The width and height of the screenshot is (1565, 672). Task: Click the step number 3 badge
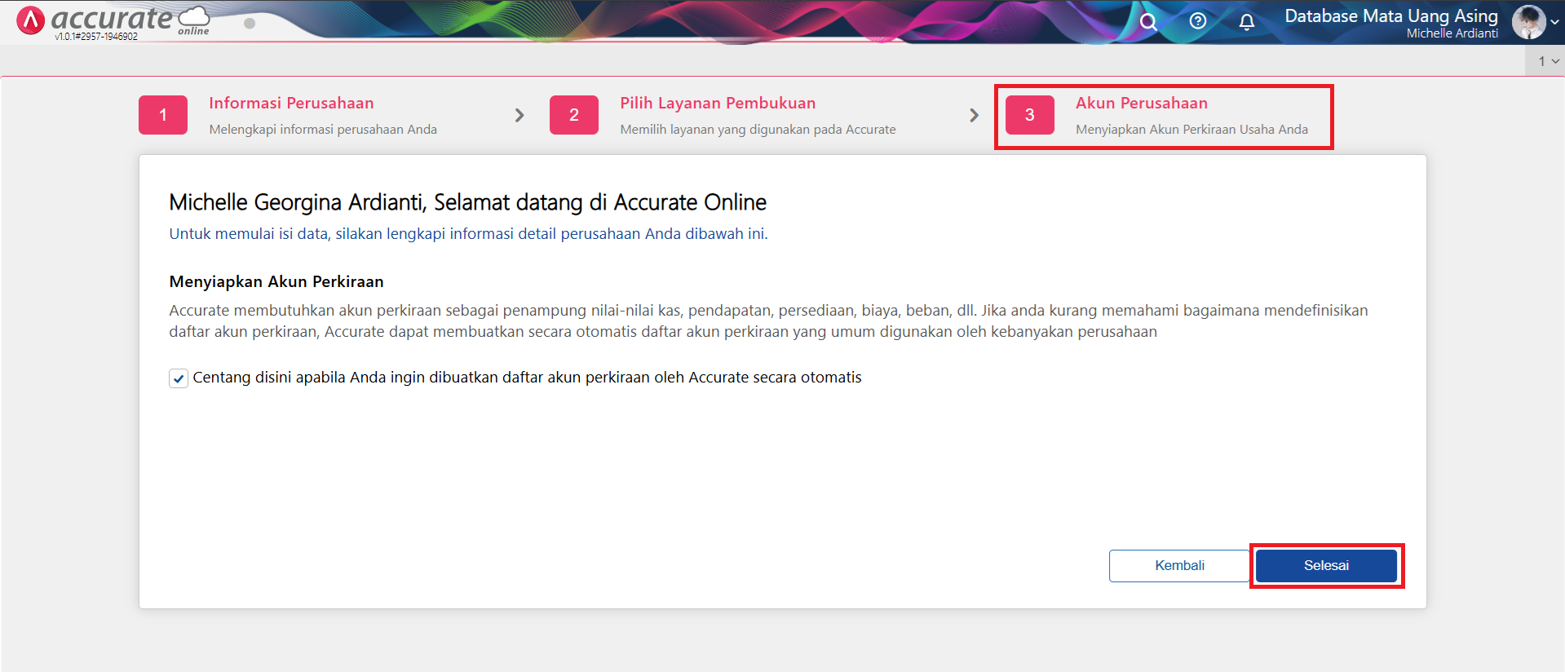(1030, 115)
